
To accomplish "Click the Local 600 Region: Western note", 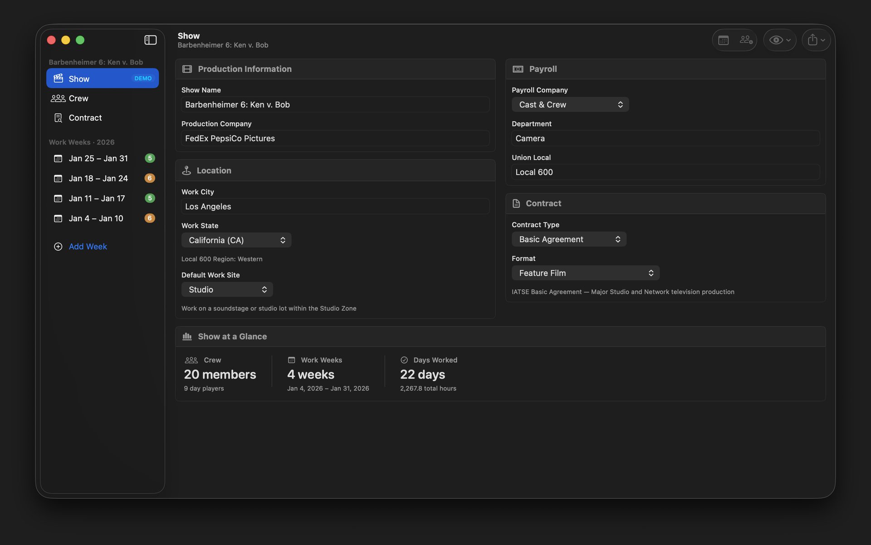I will point(222,259).
